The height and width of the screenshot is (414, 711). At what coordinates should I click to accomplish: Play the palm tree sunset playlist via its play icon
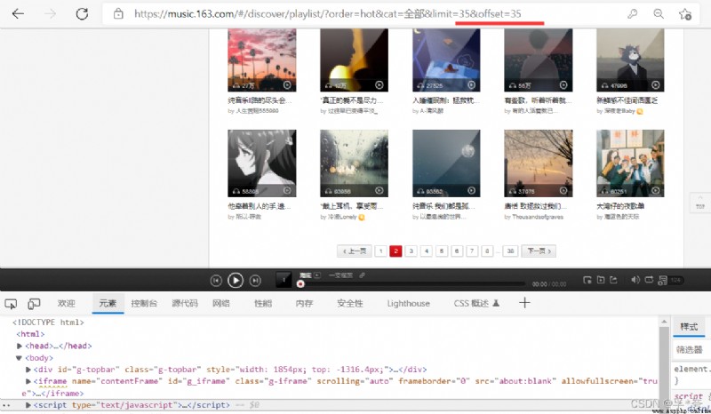tap(287, 84)
